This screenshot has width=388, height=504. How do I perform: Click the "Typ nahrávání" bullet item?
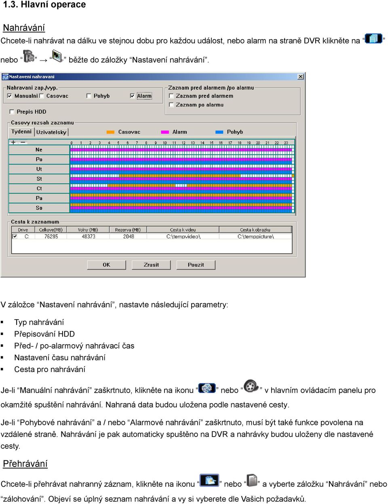coord(39,322)
